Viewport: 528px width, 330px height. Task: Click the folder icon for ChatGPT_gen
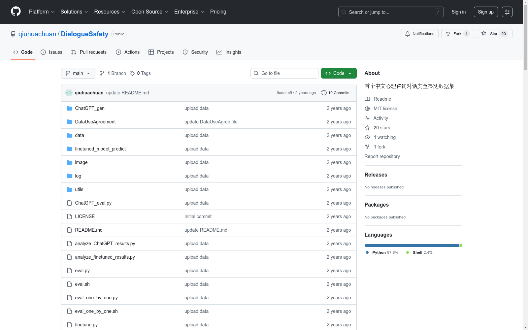[x=69, y=108]
